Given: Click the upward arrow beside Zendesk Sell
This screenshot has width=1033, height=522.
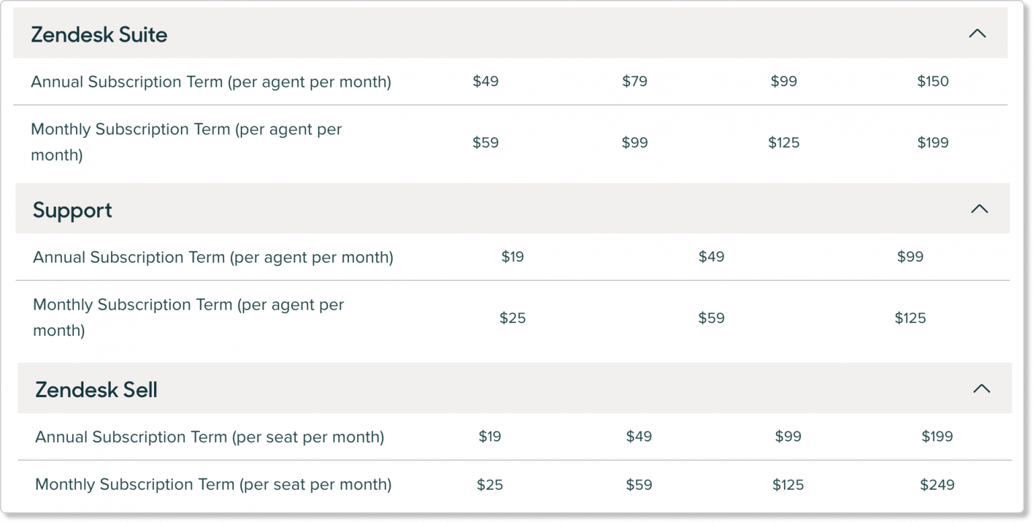Looking at the screenshot, I should coord(981,388).
